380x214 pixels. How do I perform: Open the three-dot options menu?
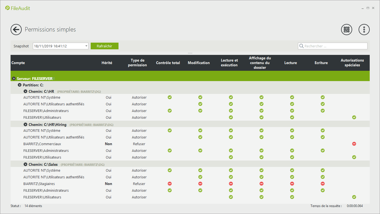click(x=364, y=30)
